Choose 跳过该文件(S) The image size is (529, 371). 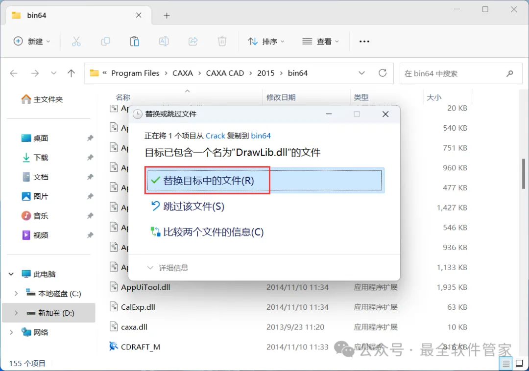[x=187, y=206]
